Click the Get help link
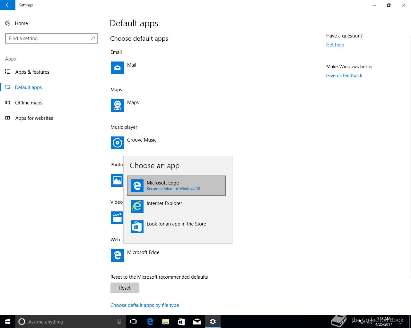The height and width of the screenshot is (328, 411). pos(335,45)
